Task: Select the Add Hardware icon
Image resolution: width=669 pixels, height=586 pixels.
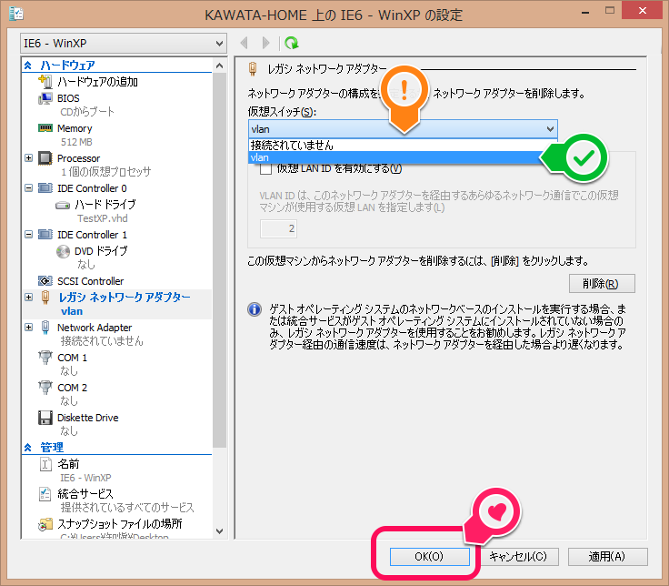Action: point(45,81)
